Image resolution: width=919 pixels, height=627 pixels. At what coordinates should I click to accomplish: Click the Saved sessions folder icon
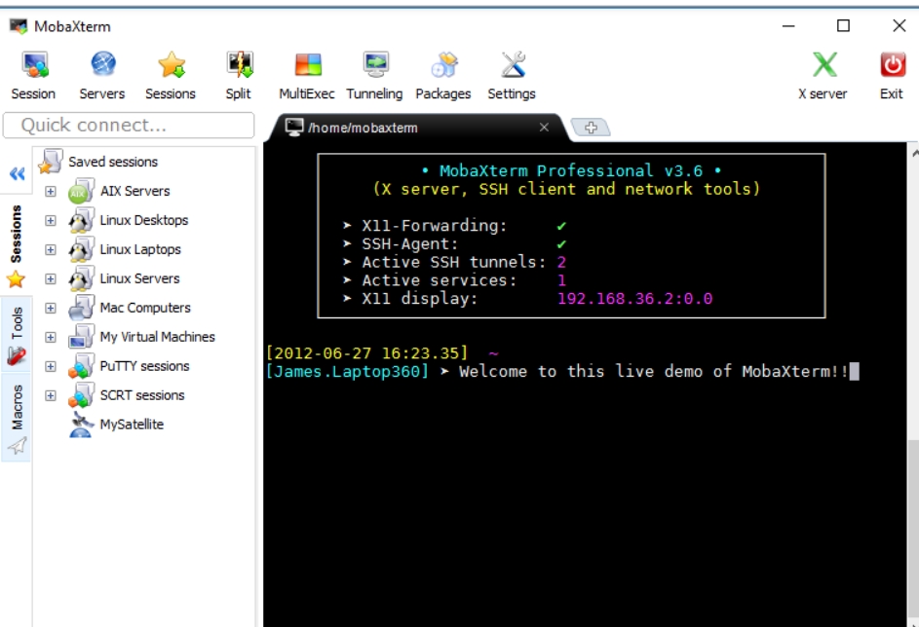tap(50, 162)
